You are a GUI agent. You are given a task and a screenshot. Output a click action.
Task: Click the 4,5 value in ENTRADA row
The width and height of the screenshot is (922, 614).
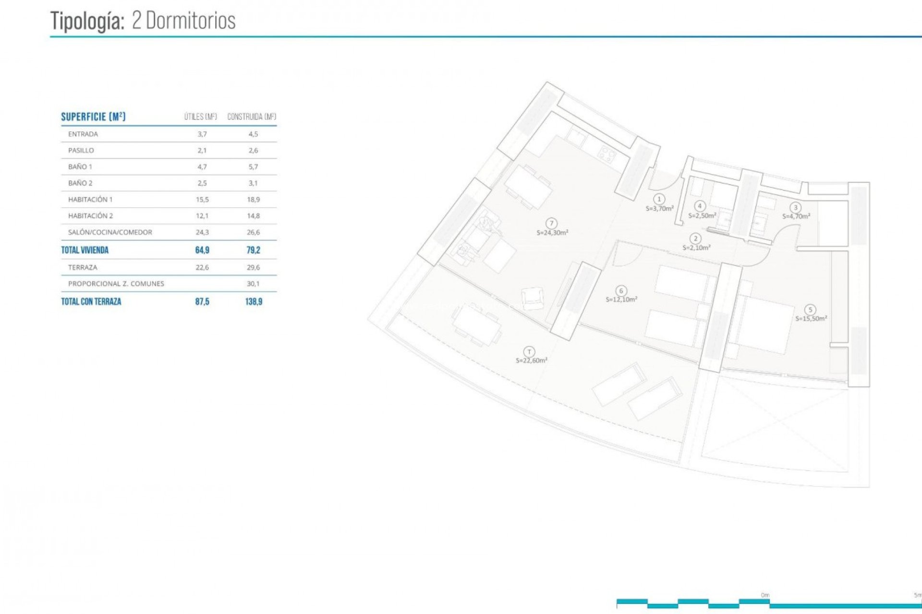pyautogui.click(x=253, y=134)
